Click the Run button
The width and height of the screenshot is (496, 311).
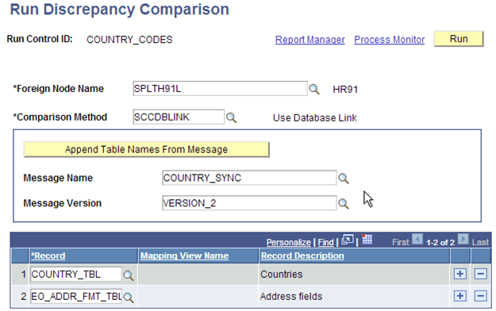point(459,39)
